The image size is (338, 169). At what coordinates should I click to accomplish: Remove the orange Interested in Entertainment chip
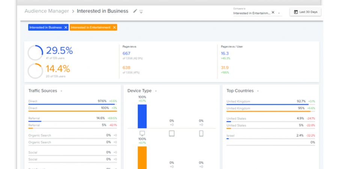[x=114, y=27]
